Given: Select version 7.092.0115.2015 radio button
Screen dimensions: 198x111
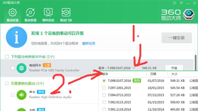Looking at the screenshot, I should click(x=104, y=102).
